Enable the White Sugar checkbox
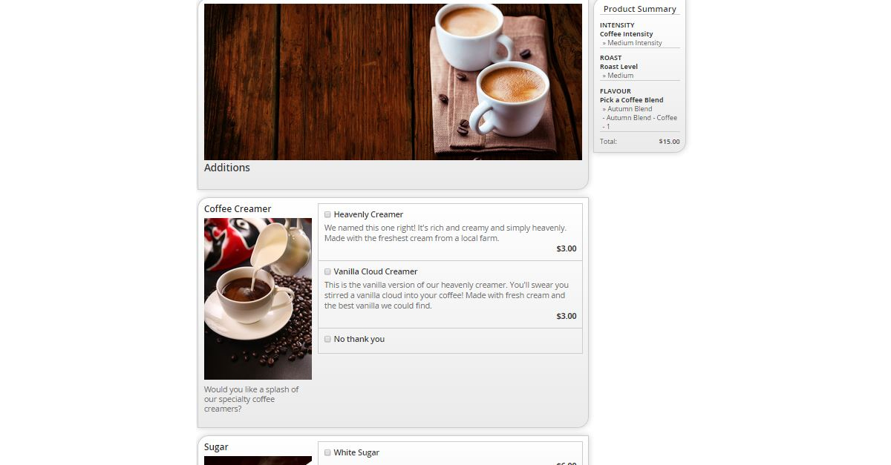Screen dimensions: 891x465 point(327,452)
